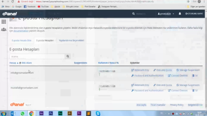Open After Effects from the taskbar

click(41, 113)
